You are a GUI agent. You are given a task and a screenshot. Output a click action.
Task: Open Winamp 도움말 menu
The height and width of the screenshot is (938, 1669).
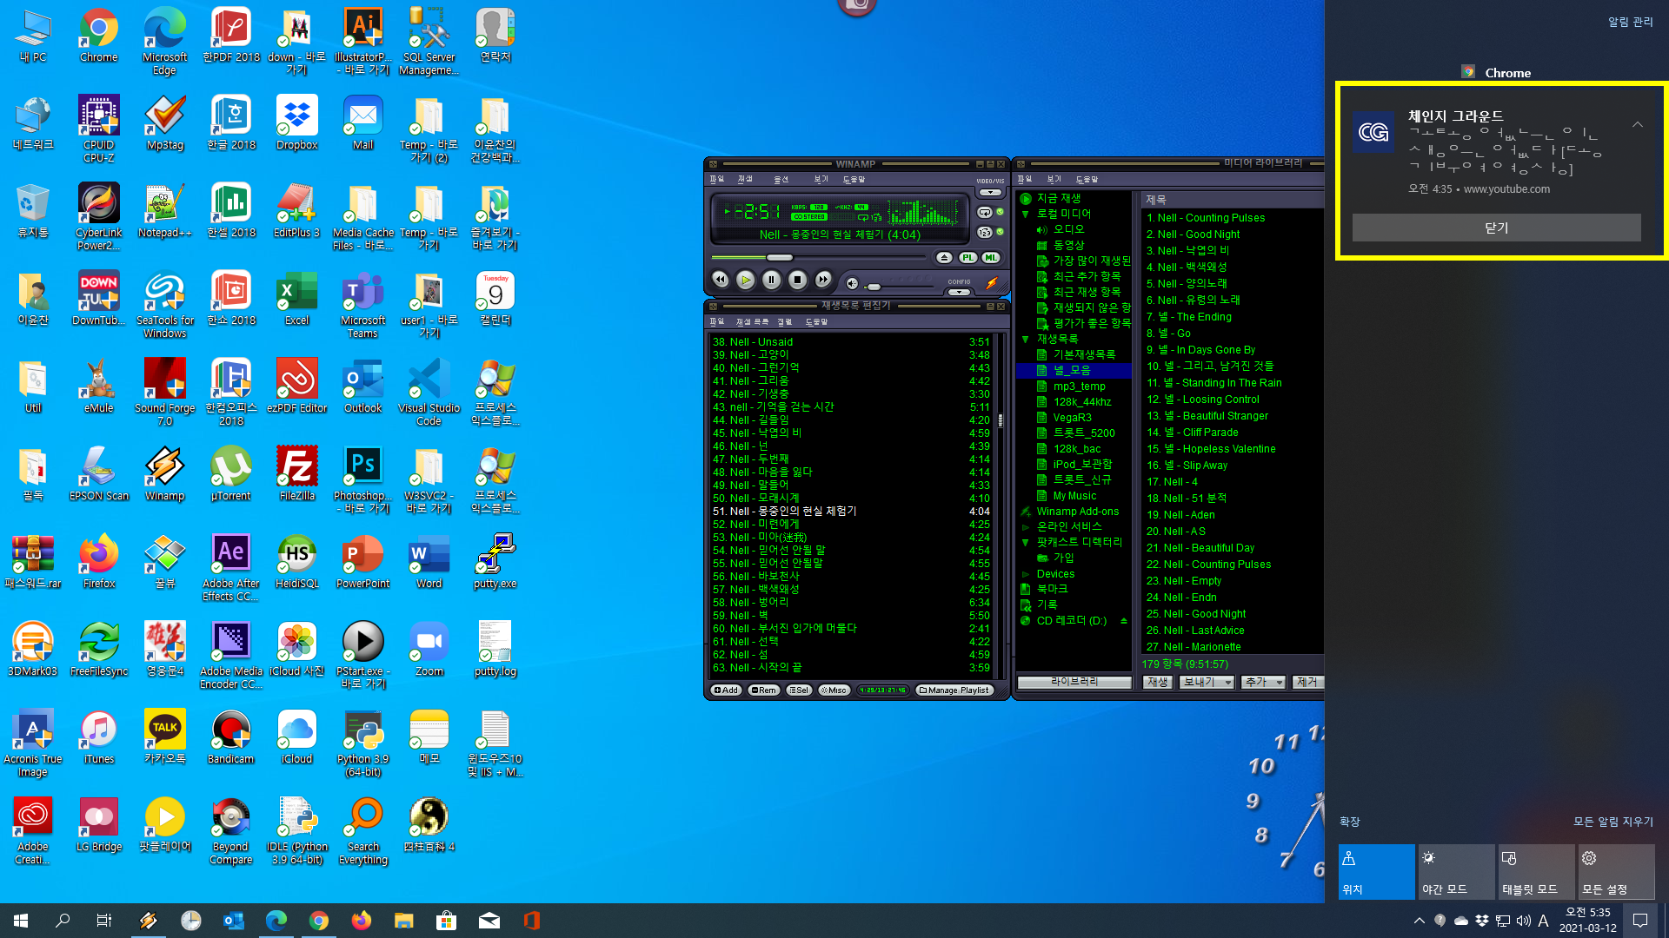pos(854,179)
